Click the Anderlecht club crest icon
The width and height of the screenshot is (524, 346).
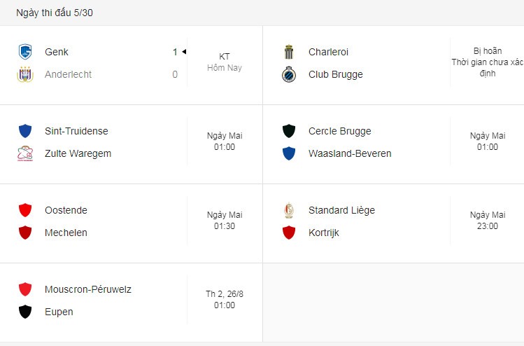click(25, 74)
